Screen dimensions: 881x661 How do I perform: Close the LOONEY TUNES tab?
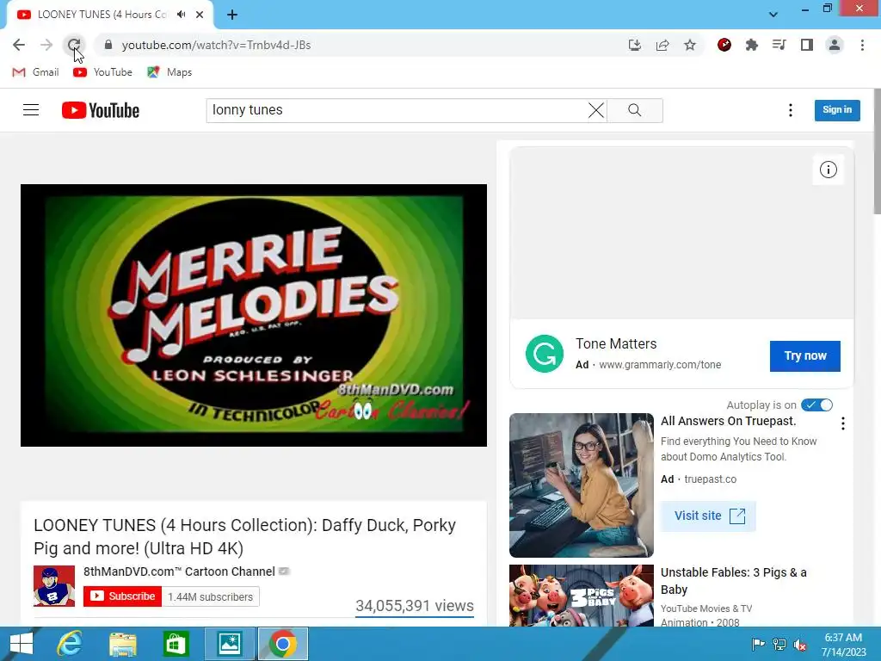coord(200,15)
